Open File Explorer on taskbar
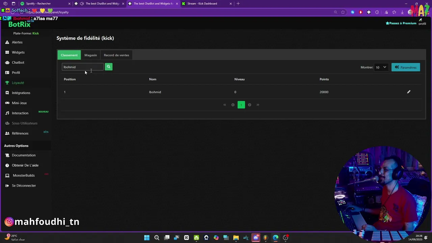This screenshot has height=243, width=432. pos(236,238)
